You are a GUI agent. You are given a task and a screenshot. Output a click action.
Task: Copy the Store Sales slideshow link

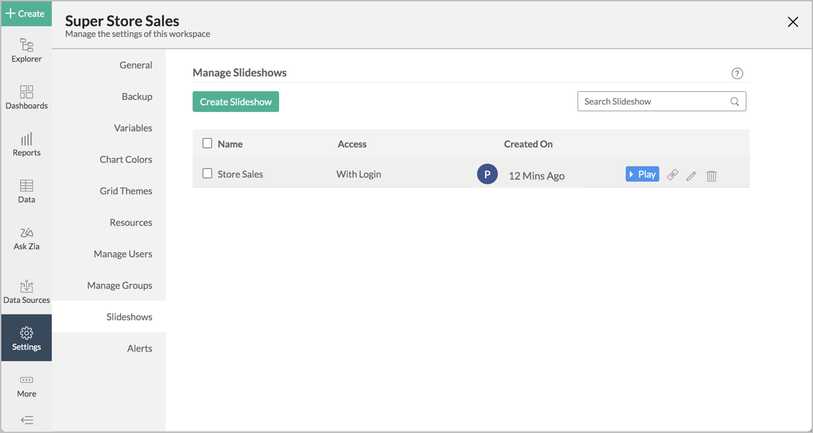coord(672,175)
